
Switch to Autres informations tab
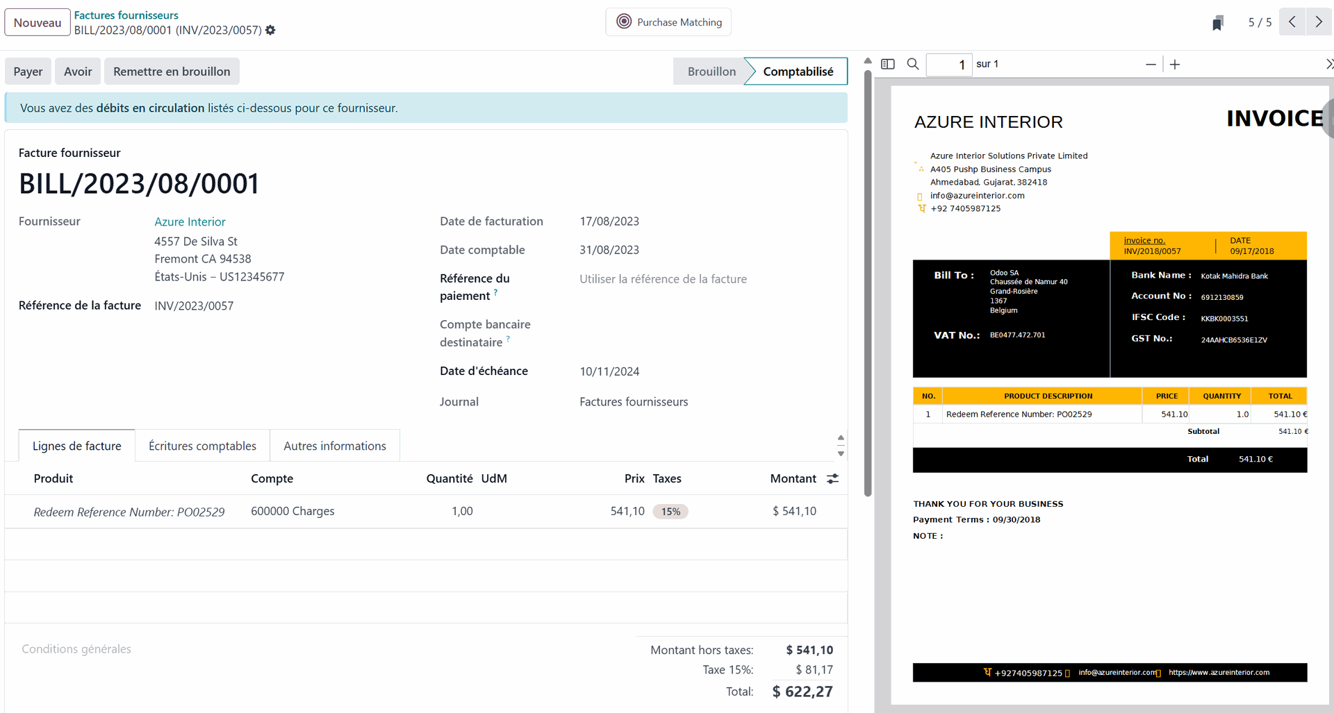pos(335,446)
